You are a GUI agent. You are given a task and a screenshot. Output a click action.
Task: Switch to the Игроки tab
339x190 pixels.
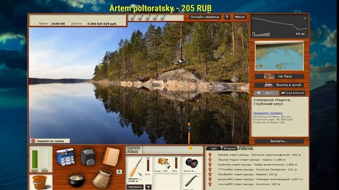(229, 149)
